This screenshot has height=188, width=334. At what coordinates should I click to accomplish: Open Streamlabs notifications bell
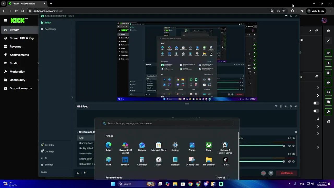click(x=85, y=173)
